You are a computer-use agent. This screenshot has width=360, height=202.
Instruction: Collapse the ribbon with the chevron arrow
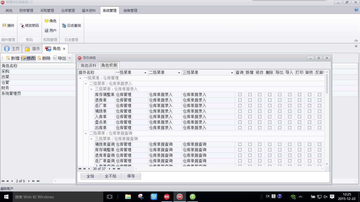click(x=356, y=41)
